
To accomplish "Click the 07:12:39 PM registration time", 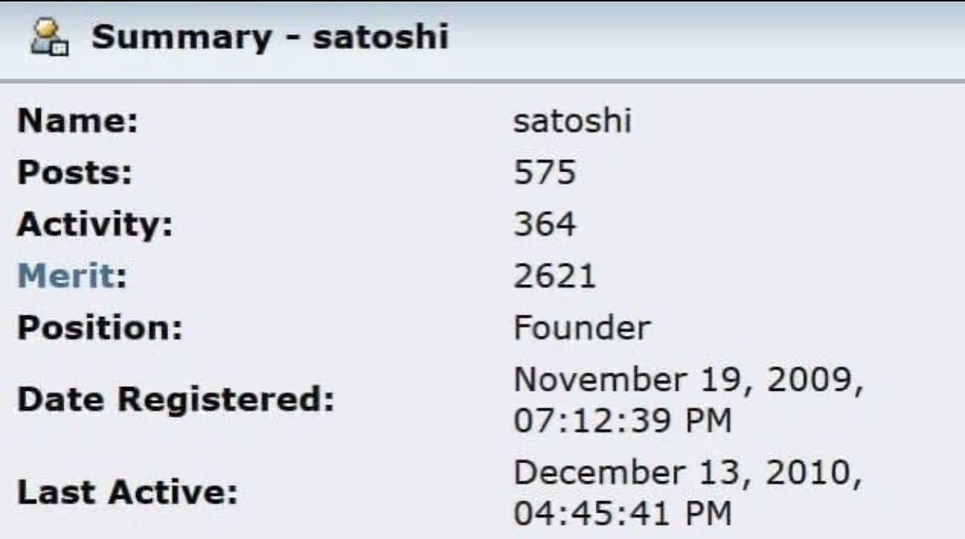I will (622, 422).
